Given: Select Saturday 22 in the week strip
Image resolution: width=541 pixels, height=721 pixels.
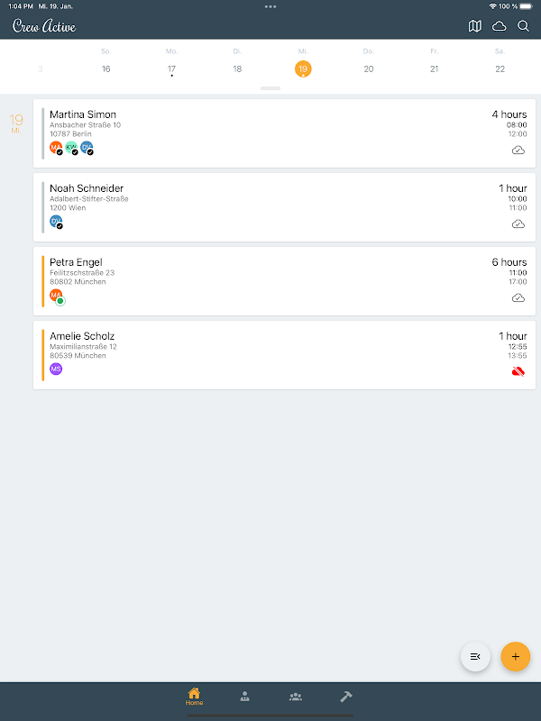Looking at the screenshot, I should [x=500, y=68].
